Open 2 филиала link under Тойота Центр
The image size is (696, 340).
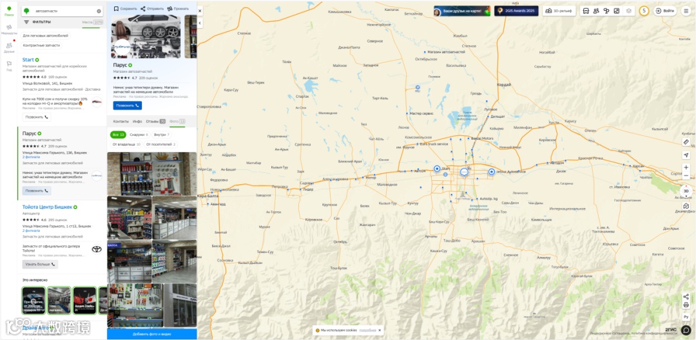(31, 231)
